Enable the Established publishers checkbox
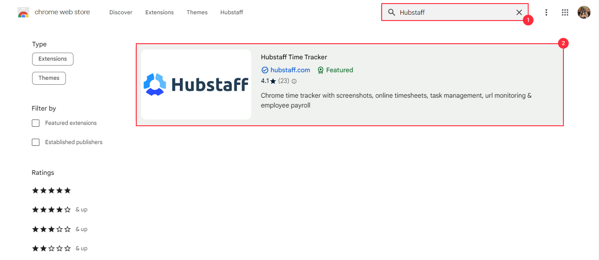599x260 pixels. [36, 142]
